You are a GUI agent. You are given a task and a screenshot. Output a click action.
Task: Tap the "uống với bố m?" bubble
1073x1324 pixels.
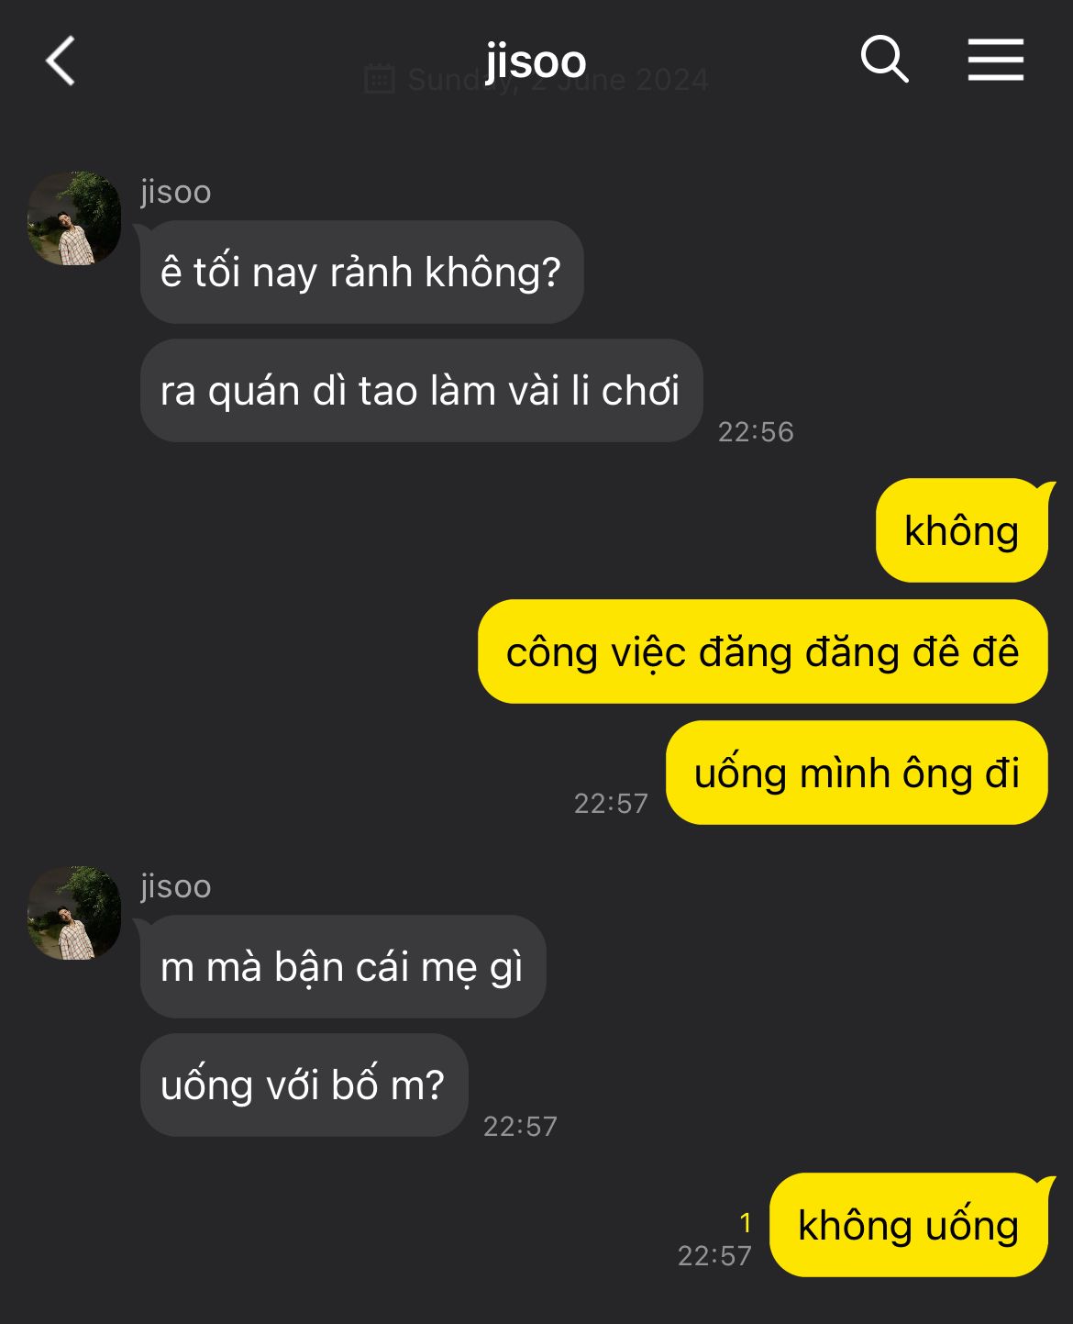(x=304, y=1085)
